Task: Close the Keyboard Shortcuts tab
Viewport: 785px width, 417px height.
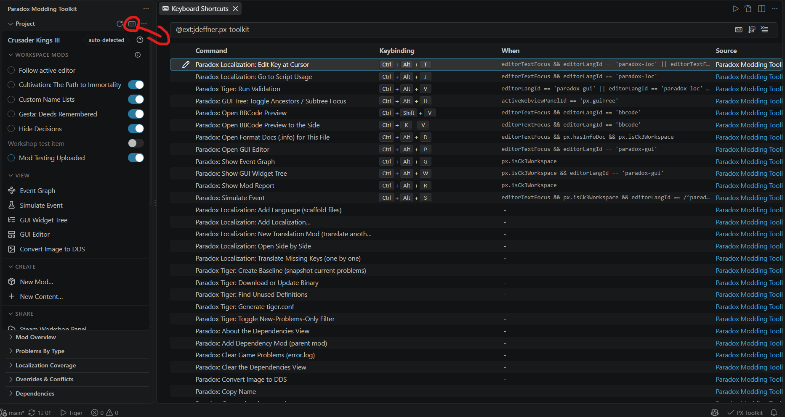Action: tap(235, 9)
